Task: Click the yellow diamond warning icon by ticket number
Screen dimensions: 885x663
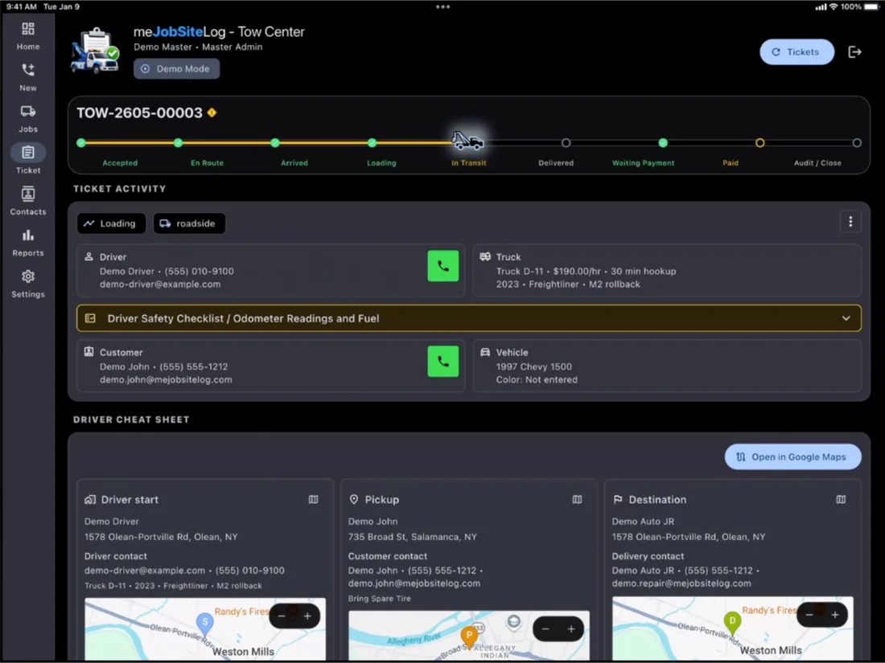Action: point(212,113)
